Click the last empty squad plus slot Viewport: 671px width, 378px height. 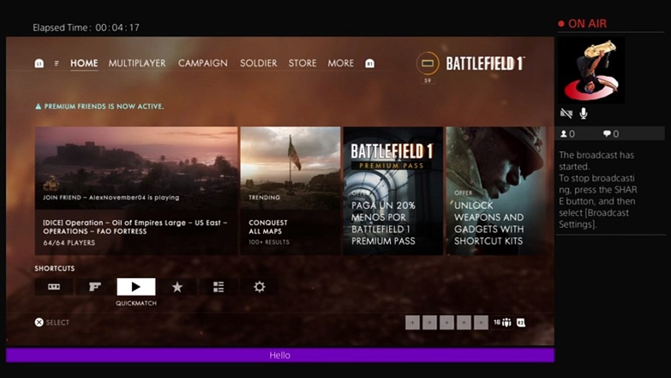pyautogui.click(x=481, y=322)
